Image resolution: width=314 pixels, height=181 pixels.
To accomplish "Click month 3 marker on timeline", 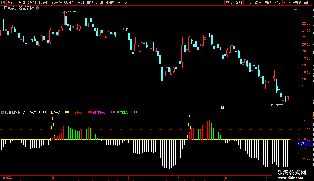I will pos(129,178).
